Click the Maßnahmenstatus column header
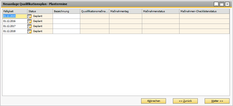This screenshot has height=106, width=233. [160, 11]
